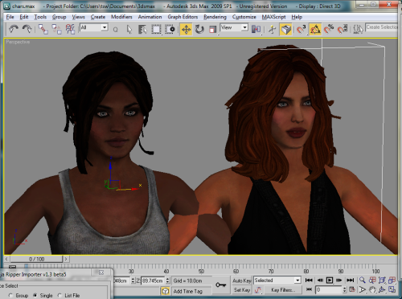This screenshot has width=402, height=299.
Task: Open the Selected key filter dropdown
Action: [277, 281]
